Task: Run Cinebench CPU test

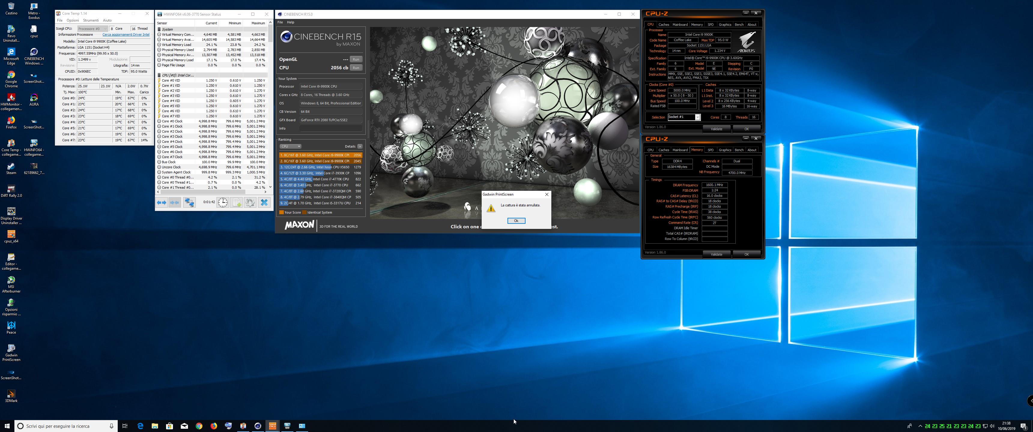Action: pyautogui.click(x=356, y=68)
